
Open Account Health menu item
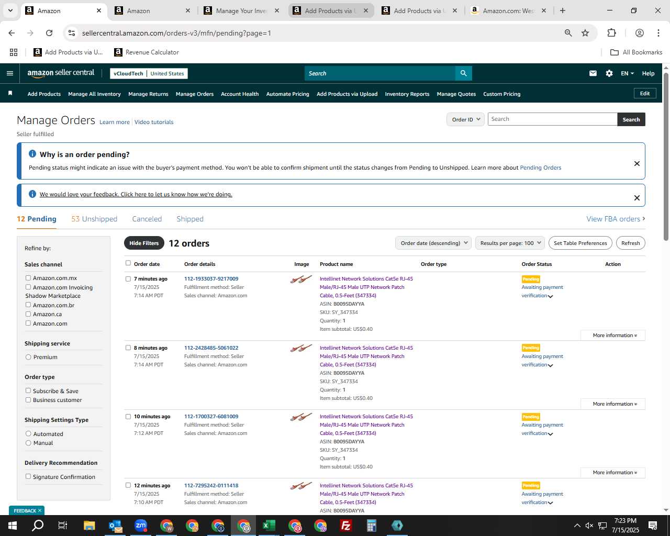click(x=240, y=94)
